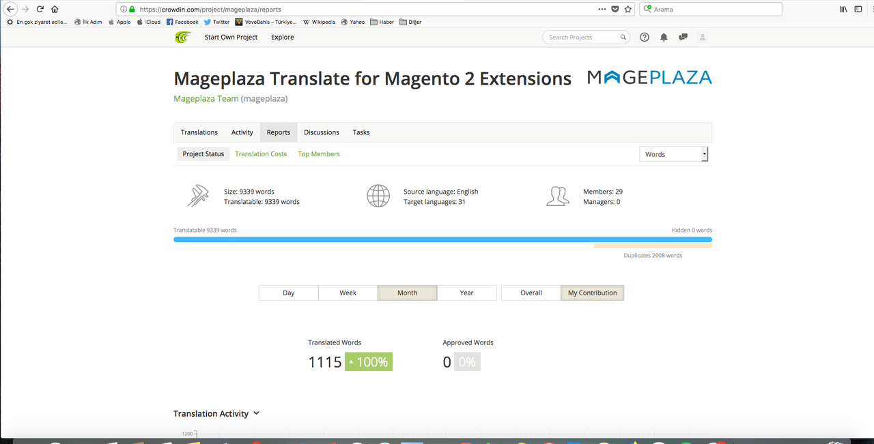Open the Yahoo bookmark
Image resolution: width=874 pixels, height=444 pixels.
pyautogui.click(x=353, y=22)
